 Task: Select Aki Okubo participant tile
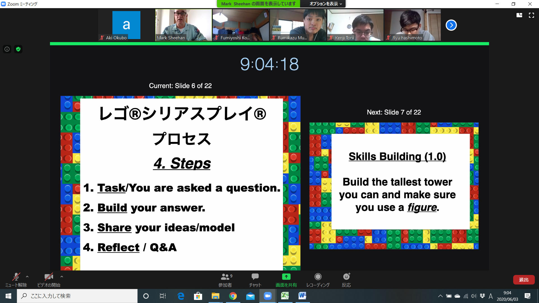(x=126, y=25)
